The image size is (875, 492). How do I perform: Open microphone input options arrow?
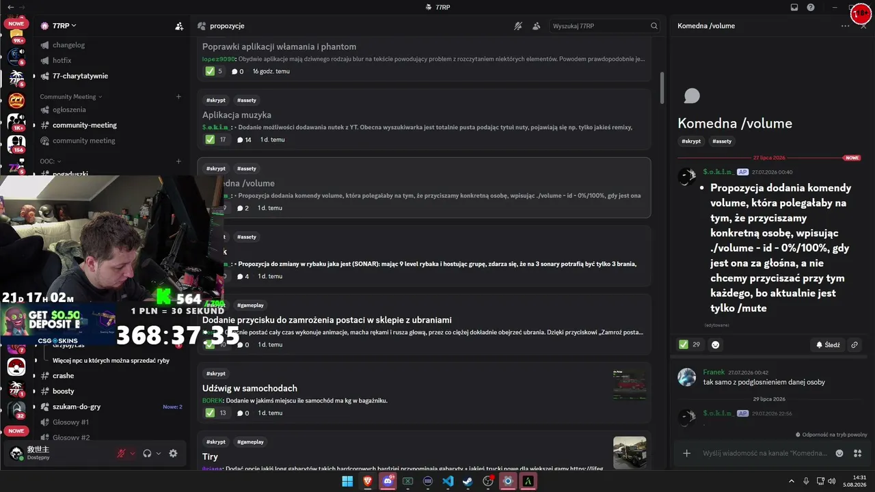coord(133,453)
